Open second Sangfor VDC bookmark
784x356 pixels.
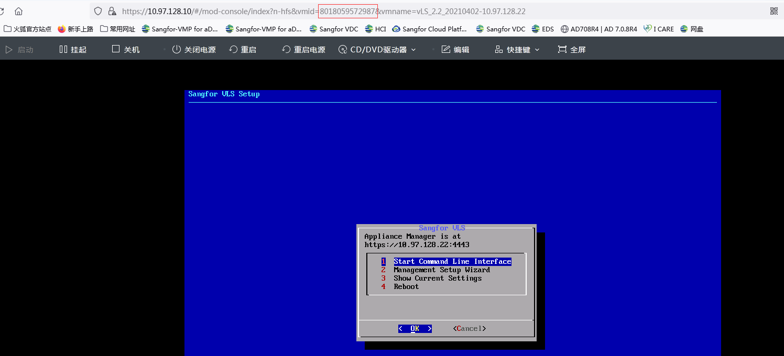click(x=500, y=29)
